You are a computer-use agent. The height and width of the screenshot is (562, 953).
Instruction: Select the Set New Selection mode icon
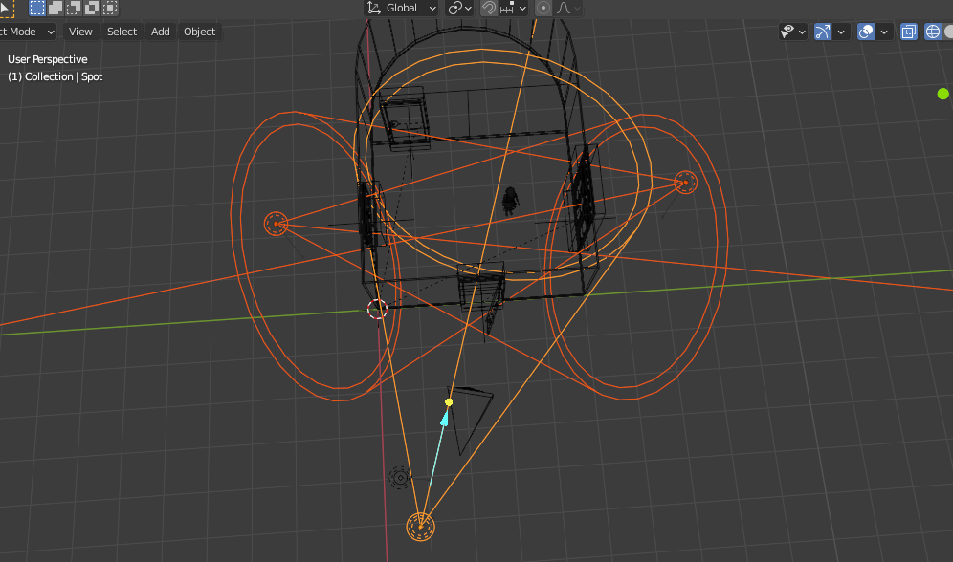37,8
